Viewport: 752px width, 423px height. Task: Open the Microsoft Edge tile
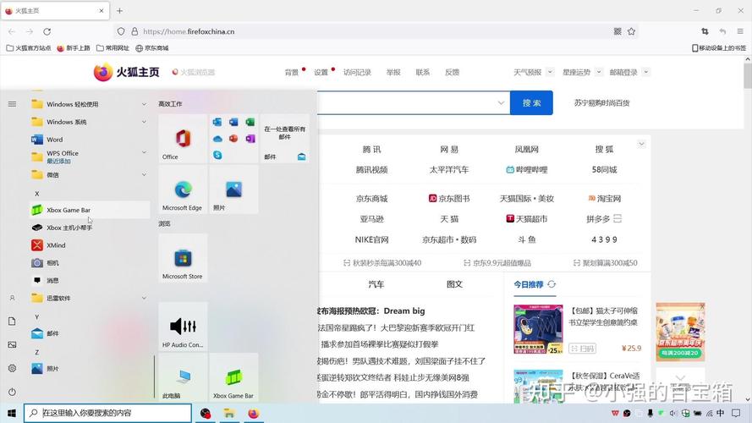pos(183,190)
